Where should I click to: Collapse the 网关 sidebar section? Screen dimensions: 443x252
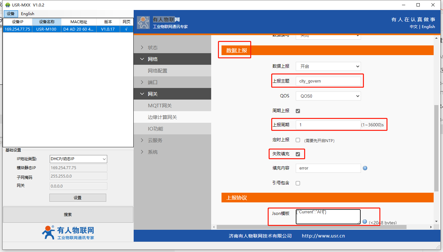pyautogui.click(x=172, y=94)
